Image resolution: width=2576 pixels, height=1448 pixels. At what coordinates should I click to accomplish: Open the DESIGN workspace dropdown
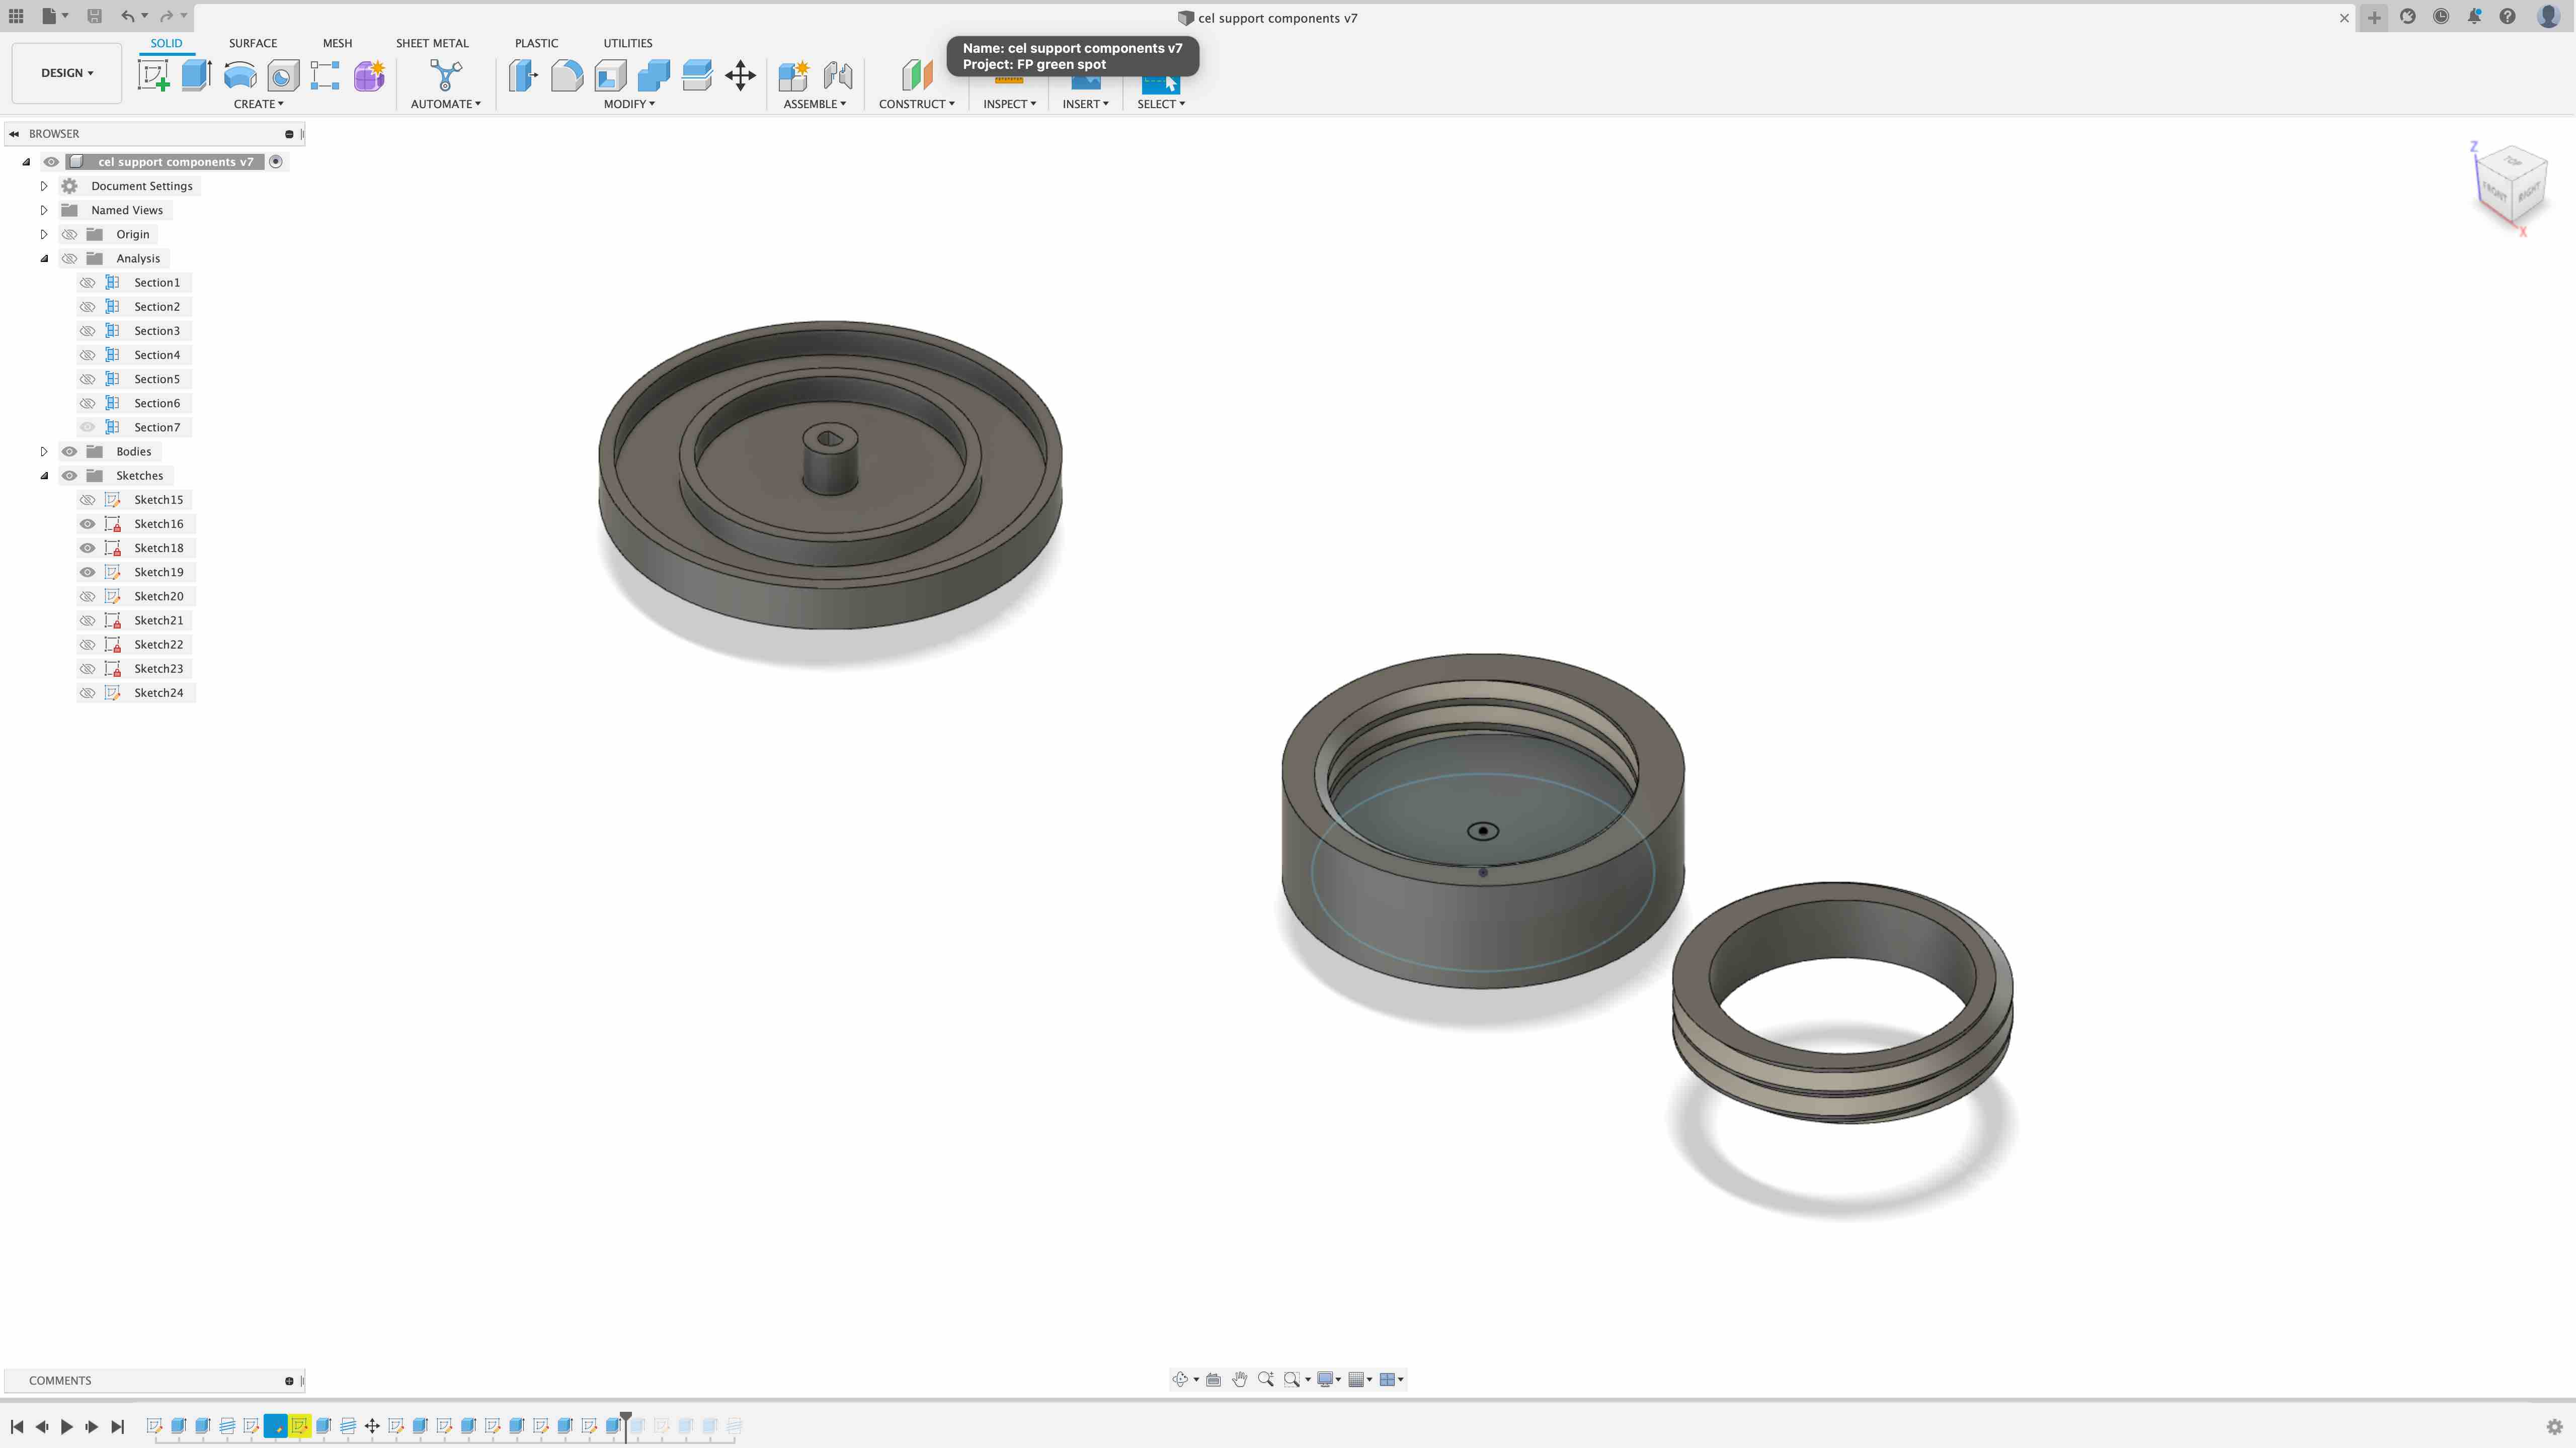point(67,73)
